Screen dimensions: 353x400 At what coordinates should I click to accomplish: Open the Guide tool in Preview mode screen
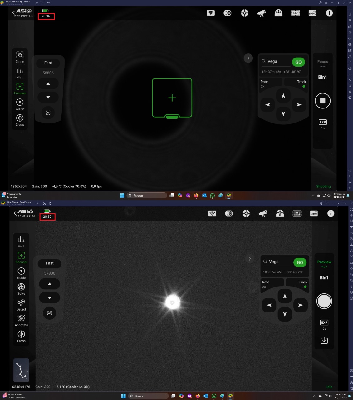21,273
